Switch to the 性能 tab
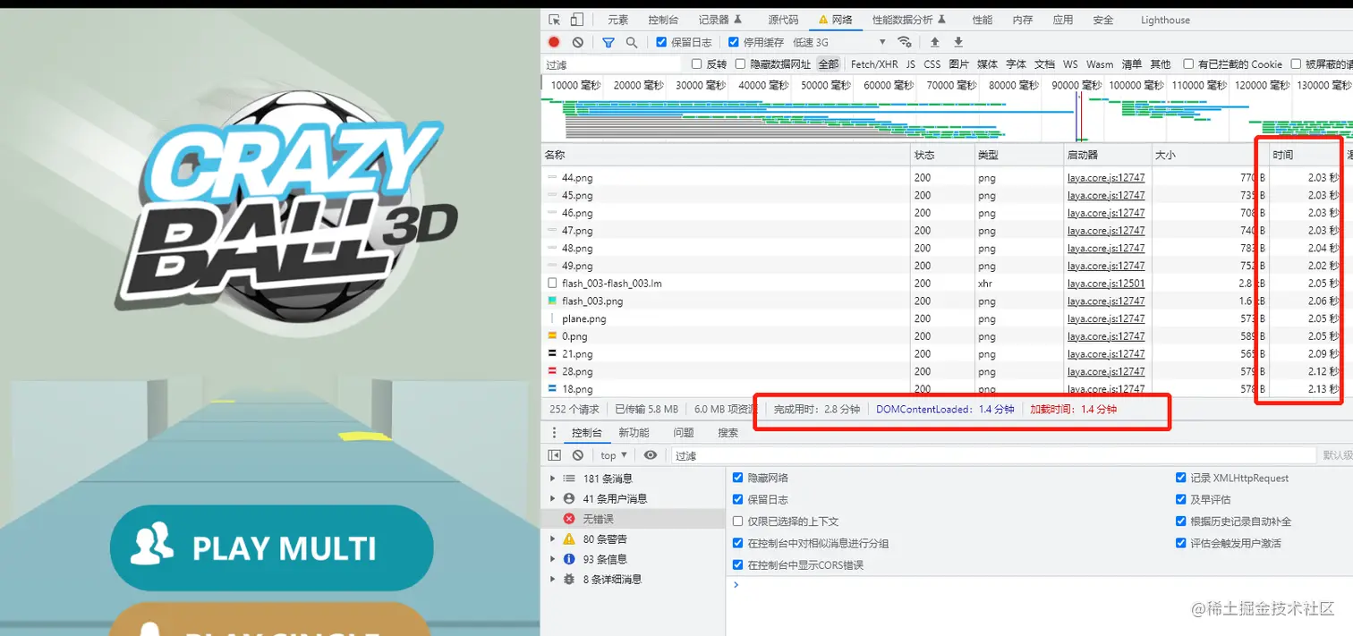 click(982, 20)
